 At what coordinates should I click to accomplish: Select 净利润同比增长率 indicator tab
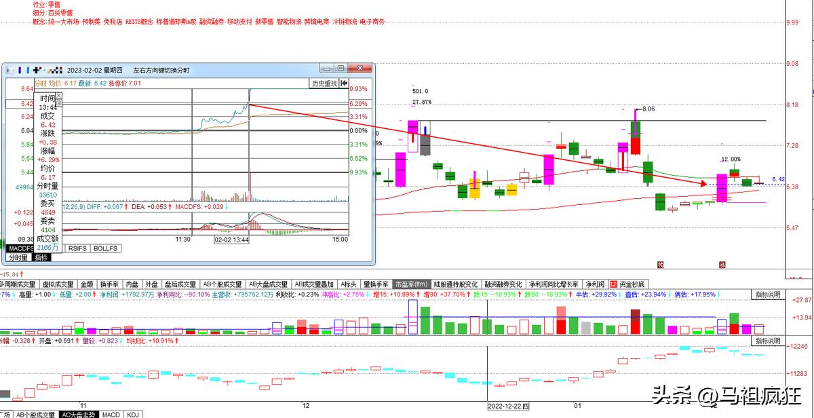[x=554, y=284]
